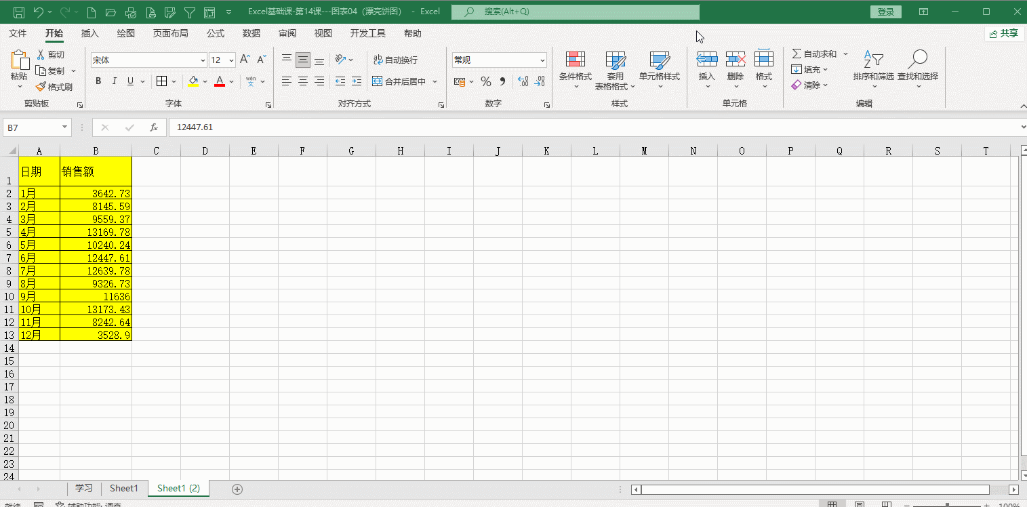Activate the Format Painter (格式刷)

[54, 87]
